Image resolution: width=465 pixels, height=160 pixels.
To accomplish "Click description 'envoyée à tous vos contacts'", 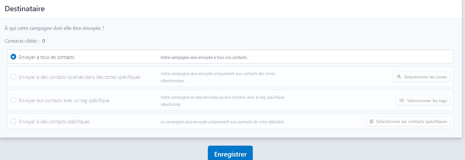I will click(204, 58).
